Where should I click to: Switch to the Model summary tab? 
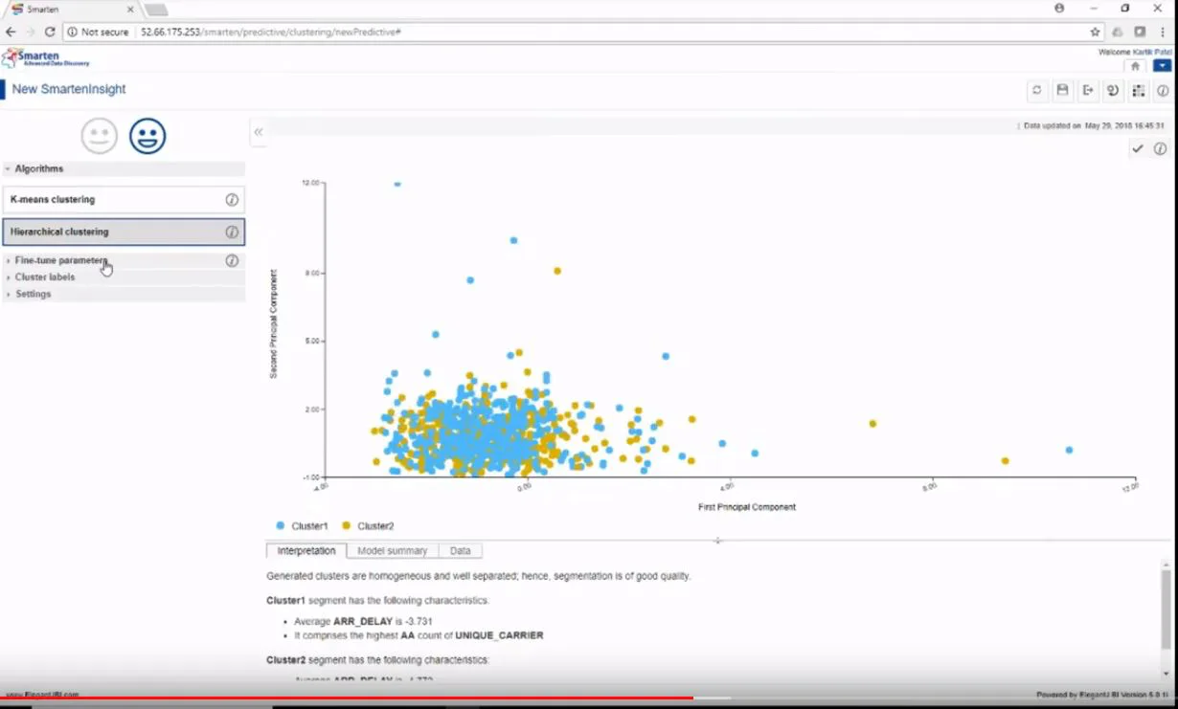click(x=393, y=551)
